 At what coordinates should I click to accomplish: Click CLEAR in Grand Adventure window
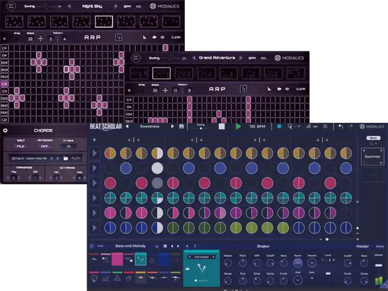coord(300,89)
